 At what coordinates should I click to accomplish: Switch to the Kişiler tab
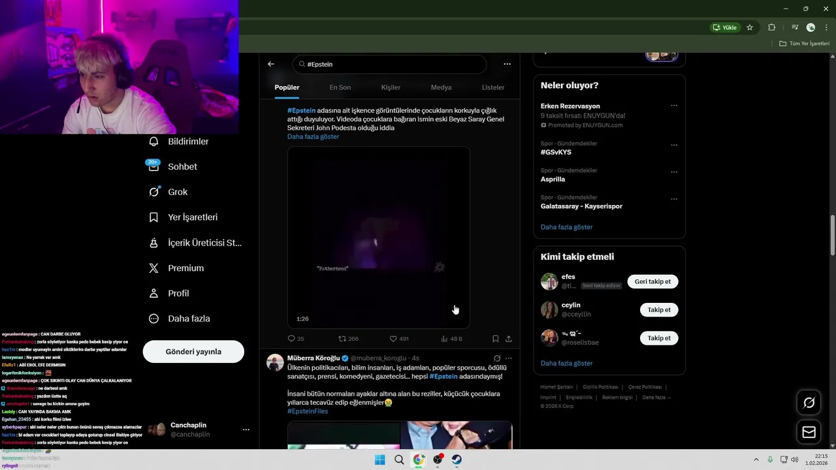click(391, 87)
